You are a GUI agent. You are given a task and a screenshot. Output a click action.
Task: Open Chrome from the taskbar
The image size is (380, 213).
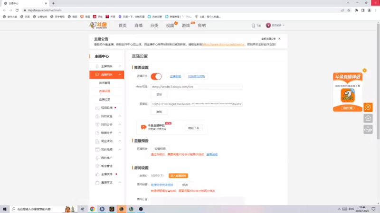pos(92,209)
